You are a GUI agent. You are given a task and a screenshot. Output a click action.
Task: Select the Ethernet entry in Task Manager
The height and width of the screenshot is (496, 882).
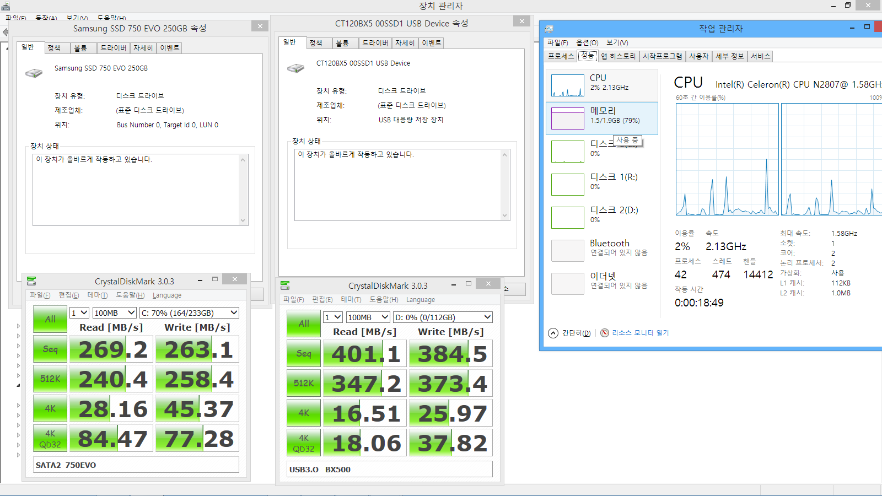[602, 284]
